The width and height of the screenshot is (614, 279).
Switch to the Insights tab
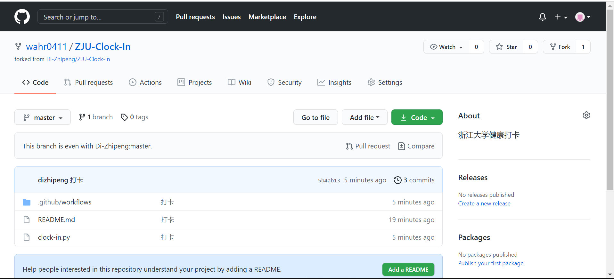334,83
